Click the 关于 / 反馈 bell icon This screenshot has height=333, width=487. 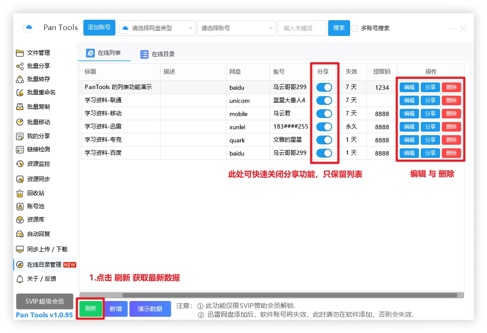(20, 279)
